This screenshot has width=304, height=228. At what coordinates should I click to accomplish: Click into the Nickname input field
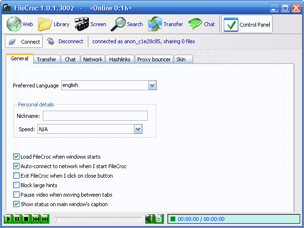[x=95, y=115]
